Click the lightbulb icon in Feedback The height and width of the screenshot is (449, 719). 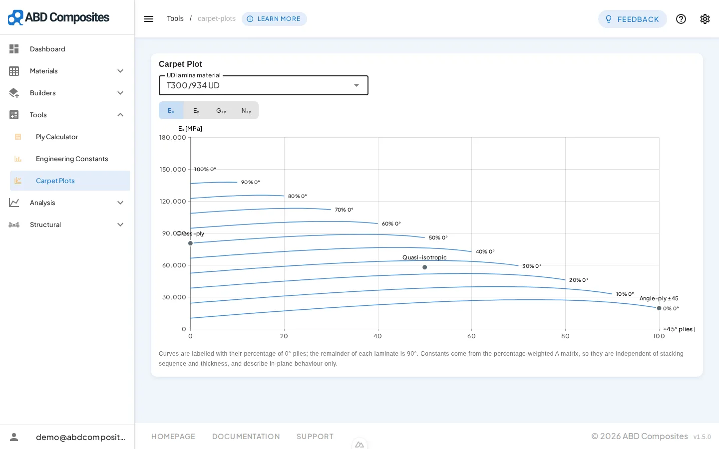(609, 19)
